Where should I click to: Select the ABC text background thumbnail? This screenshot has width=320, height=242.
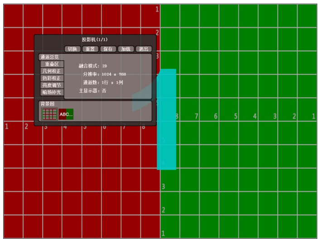(66, 114)
